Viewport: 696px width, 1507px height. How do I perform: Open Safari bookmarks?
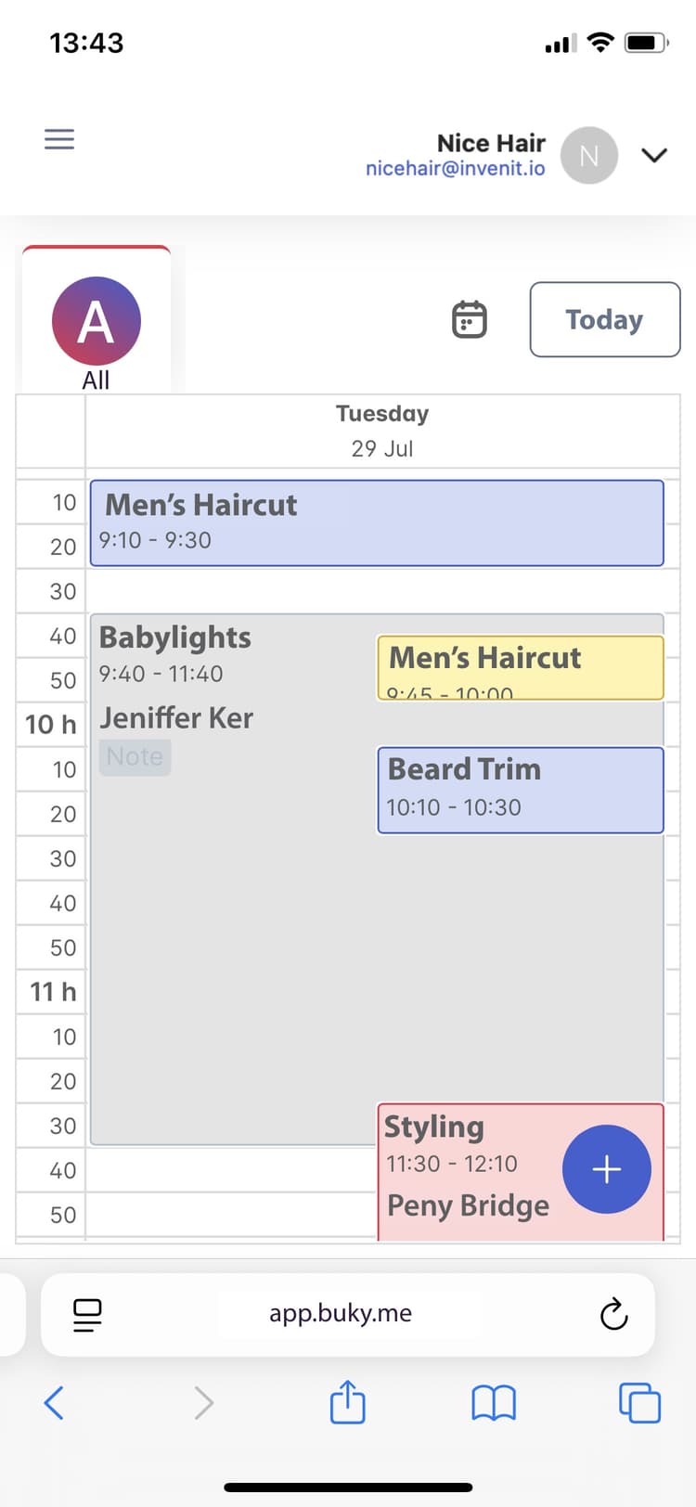(493, 1403)
